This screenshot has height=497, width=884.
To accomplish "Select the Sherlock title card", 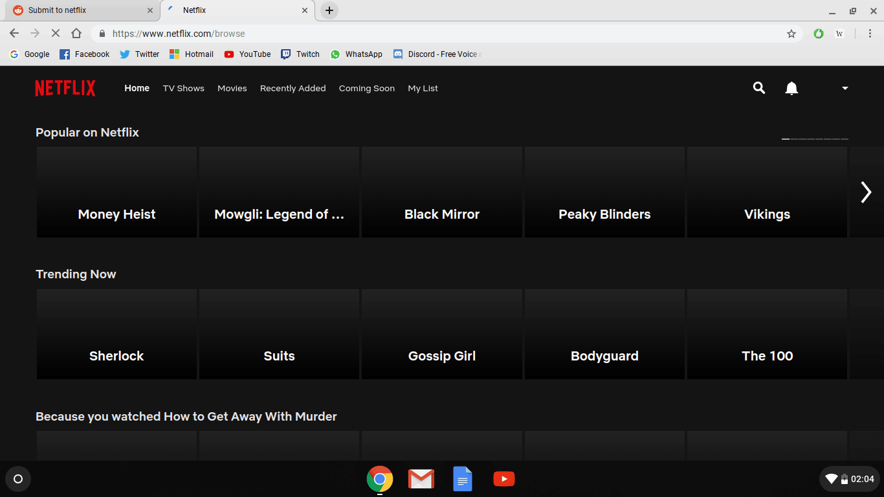I will [116, 334].
